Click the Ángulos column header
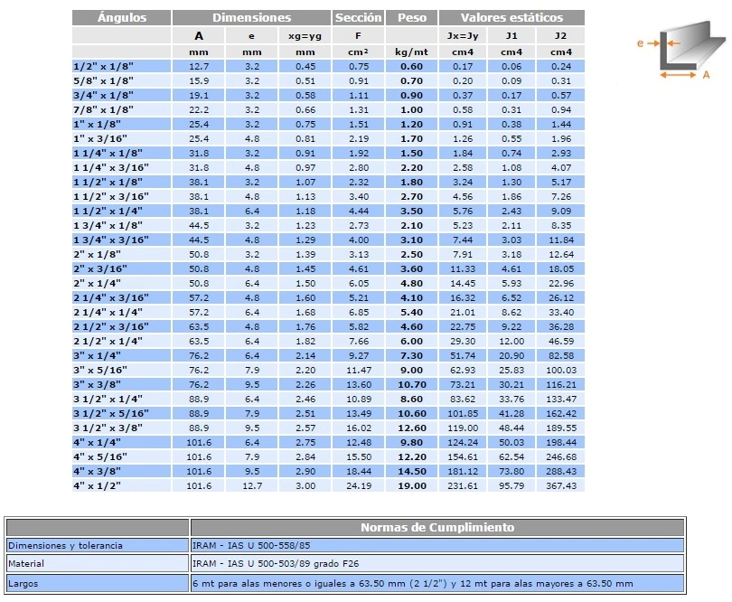 point(121,17)
